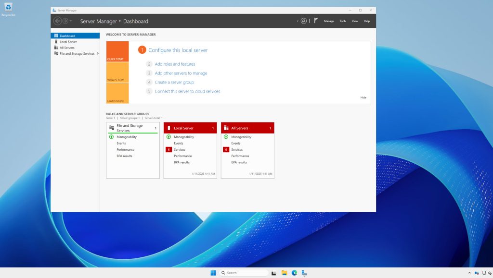Click Server Manager taskbar icon

pyautogui.click(x=304, y=273)
